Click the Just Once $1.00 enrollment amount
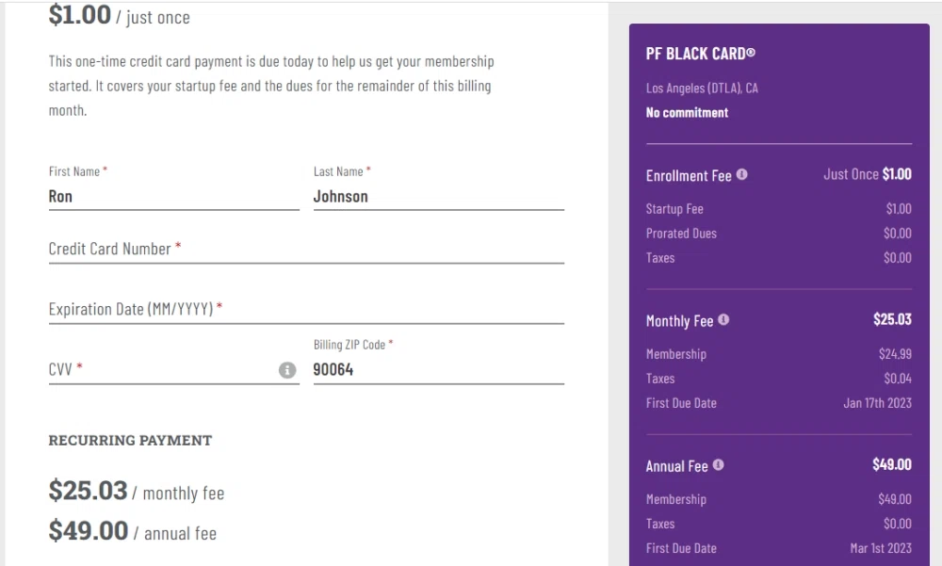The image size is (942, 566). tap(868, 175)
